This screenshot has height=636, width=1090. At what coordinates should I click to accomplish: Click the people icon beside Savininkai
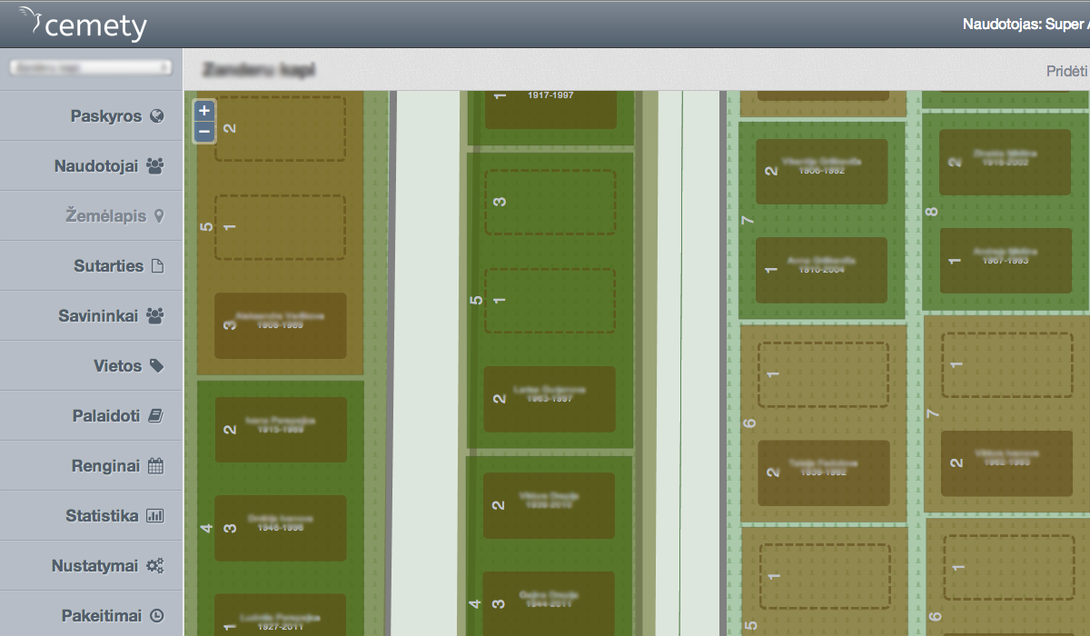tap(154, 316)
